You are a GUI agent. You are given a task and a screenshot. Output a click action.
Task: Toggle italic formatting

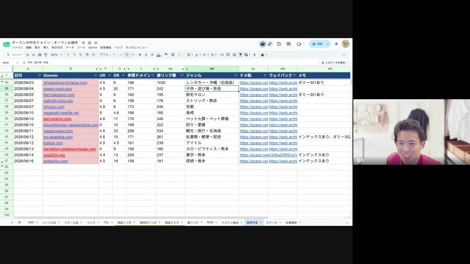click(146, 55)
